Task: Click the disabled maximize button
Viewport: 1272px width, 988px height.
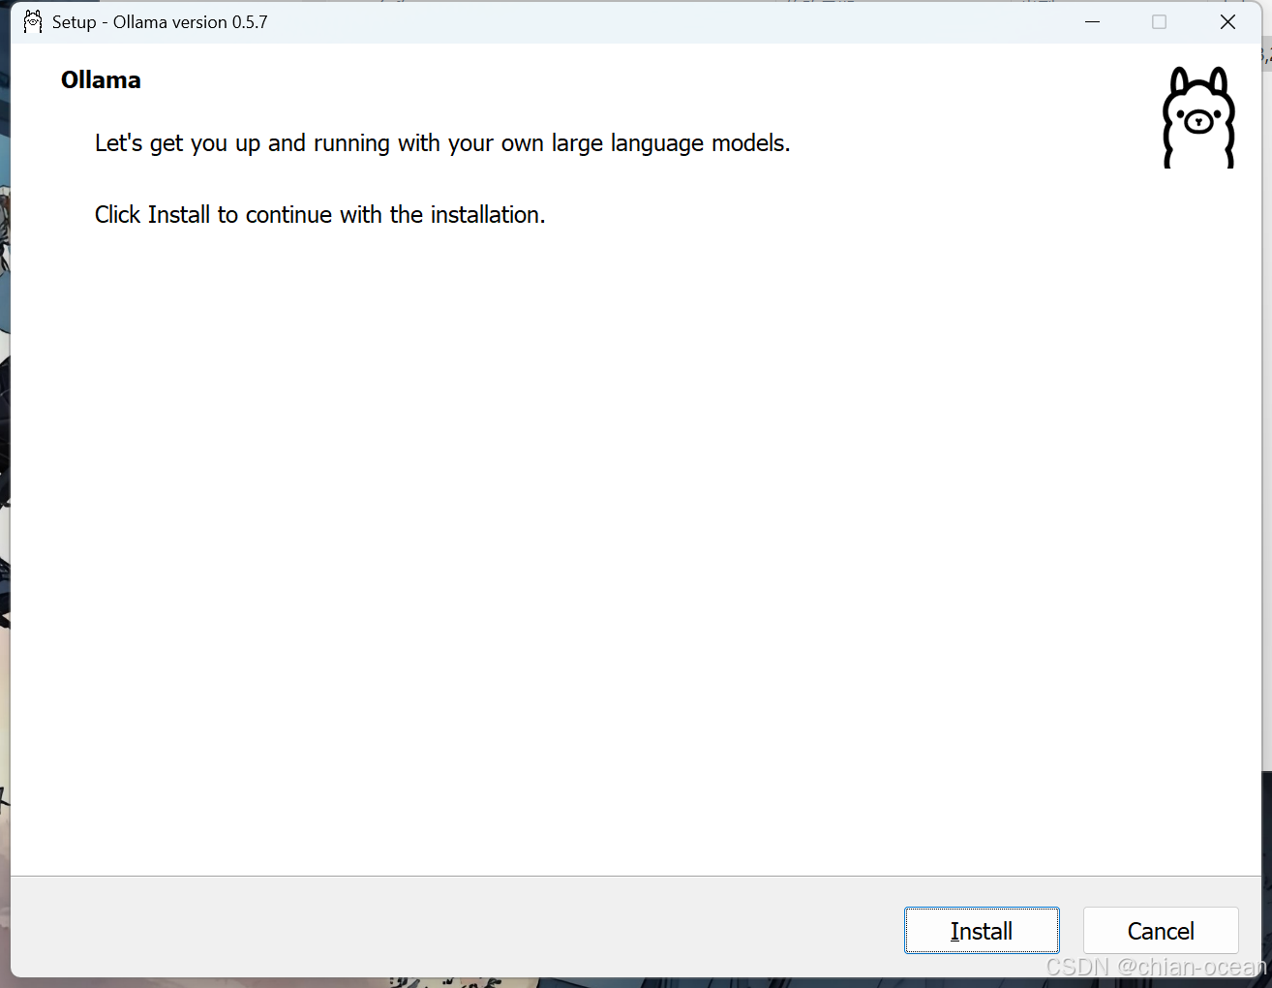Action: [x=1160, y=21]
